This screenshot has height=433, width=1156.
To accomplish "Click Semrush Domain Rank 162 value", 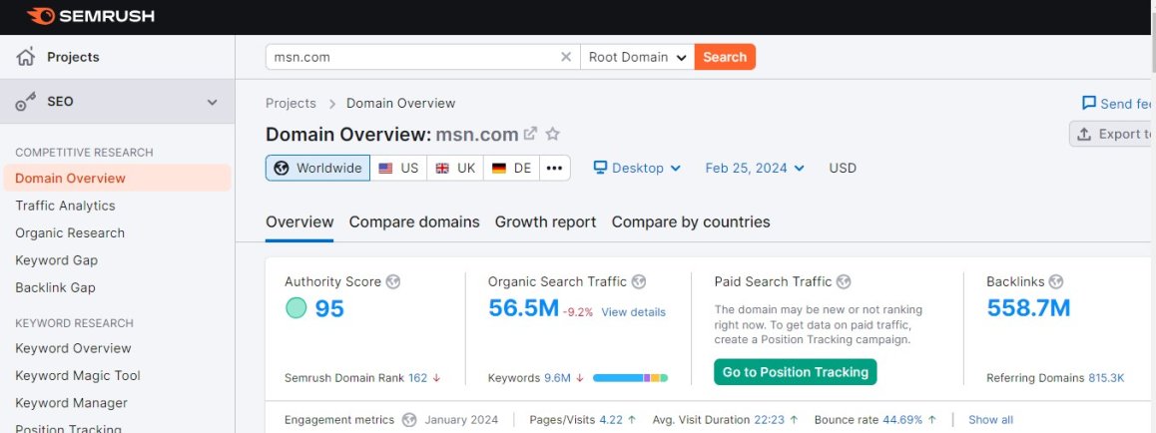I will point(418,378).
